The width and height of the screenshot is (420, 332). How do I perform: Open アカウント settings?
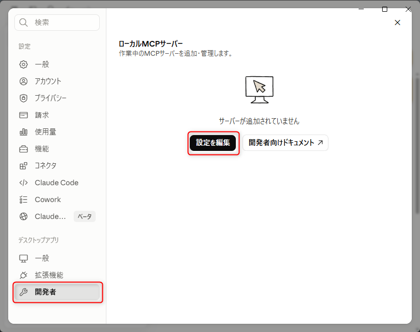[57, 81]
